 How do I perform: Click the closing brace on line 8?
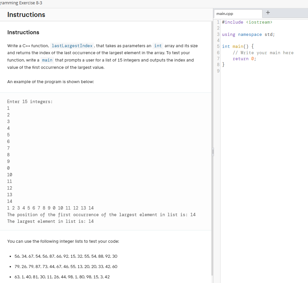pyautogui.click(x=223, y=65)
